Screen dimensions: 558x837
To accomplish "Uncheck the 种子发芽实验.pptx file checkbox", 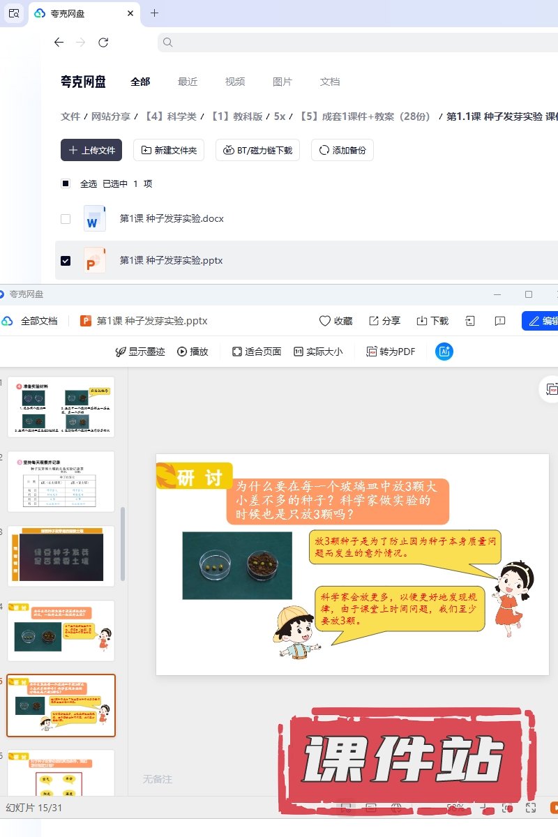I will [66, 260].
